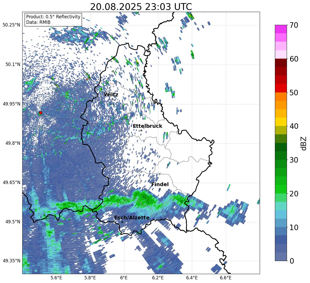
Task: Click the "Product: 0.5° Reflectivity" legend line
Action: 53,16
